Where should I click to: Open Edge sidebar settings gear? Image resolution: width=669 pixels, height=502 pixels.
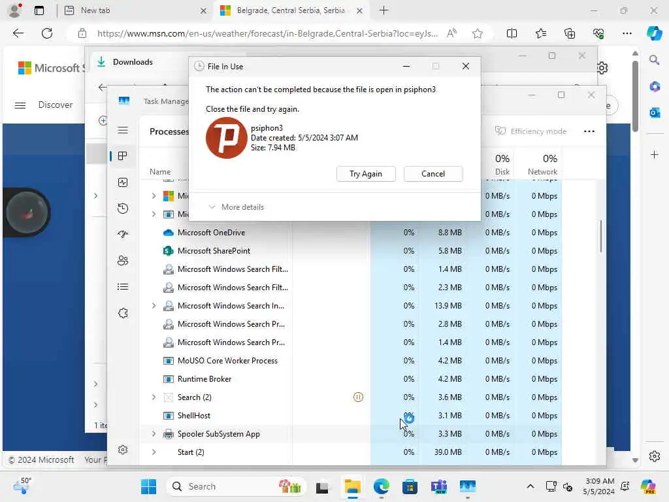pyautogui.click(x=655, y=456)
